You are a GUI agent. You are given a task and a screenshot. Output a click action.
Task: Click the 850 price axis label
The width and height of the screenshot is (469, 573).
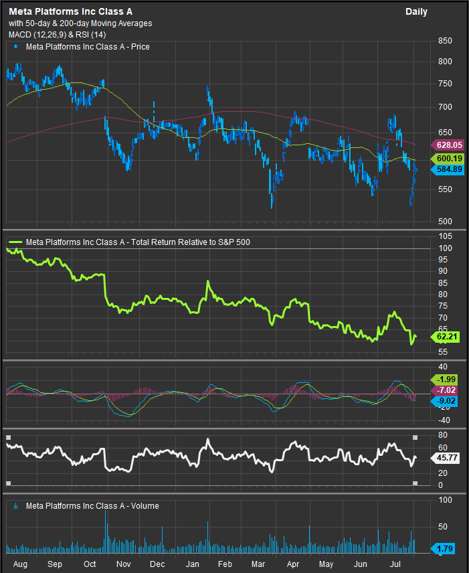click(445, 41)
